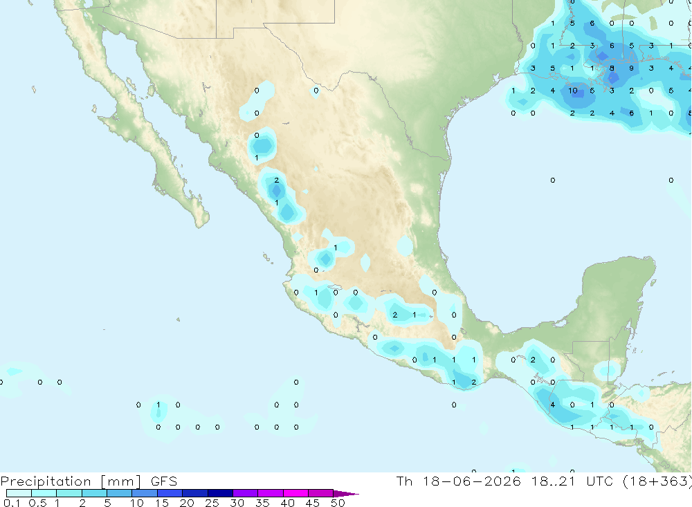Click the legend tick label '35'
The image size is (692, 507).
pos(262,503)
